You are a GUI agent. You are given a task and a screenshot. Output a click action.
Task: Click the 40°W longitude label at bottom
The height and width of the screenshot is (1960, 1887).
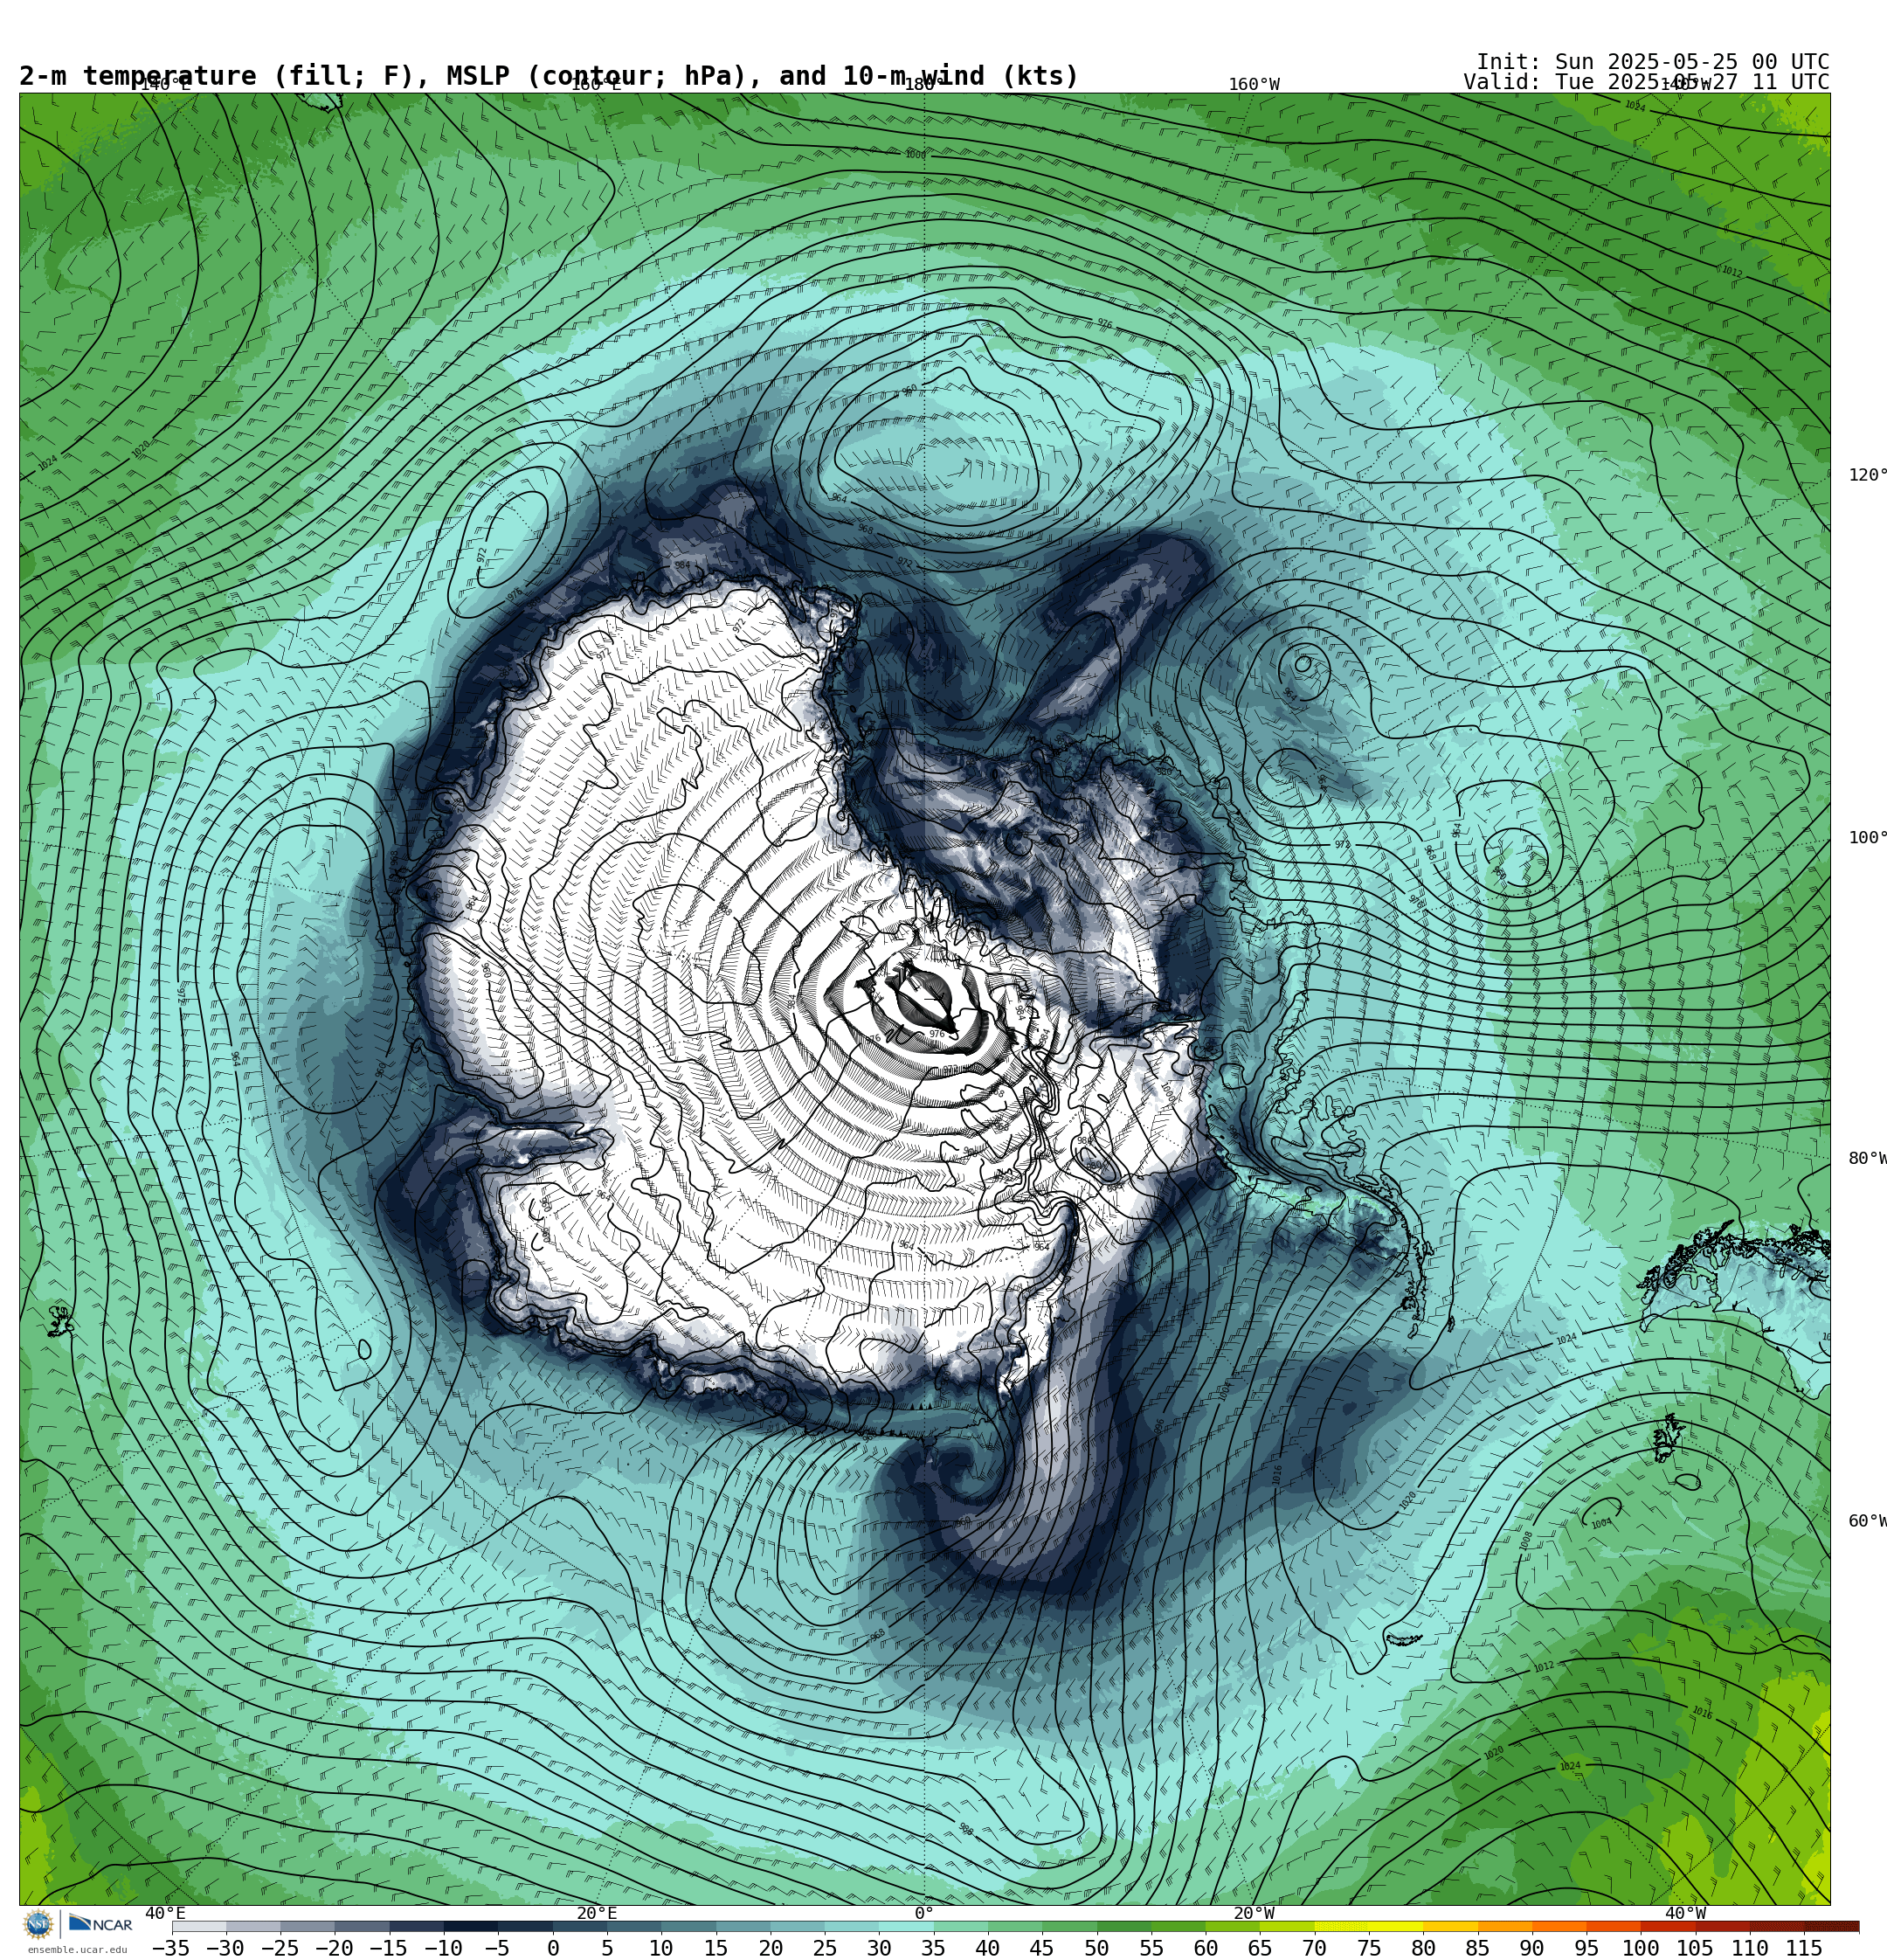coord(1685,1913)
